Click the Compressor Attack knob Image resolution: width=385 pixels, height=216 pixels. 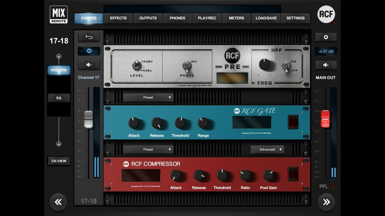pyautogui.click(x=176, y=175)
